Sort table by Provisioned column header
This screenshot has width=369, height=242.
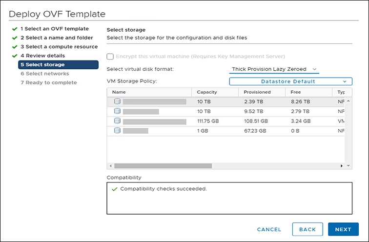point(262,92)
